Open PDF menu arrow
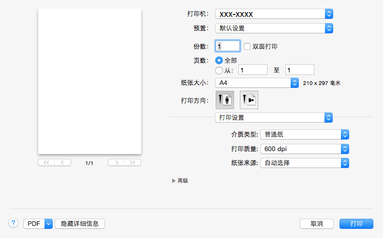This screenshot has width=383, height=238. 49,224
